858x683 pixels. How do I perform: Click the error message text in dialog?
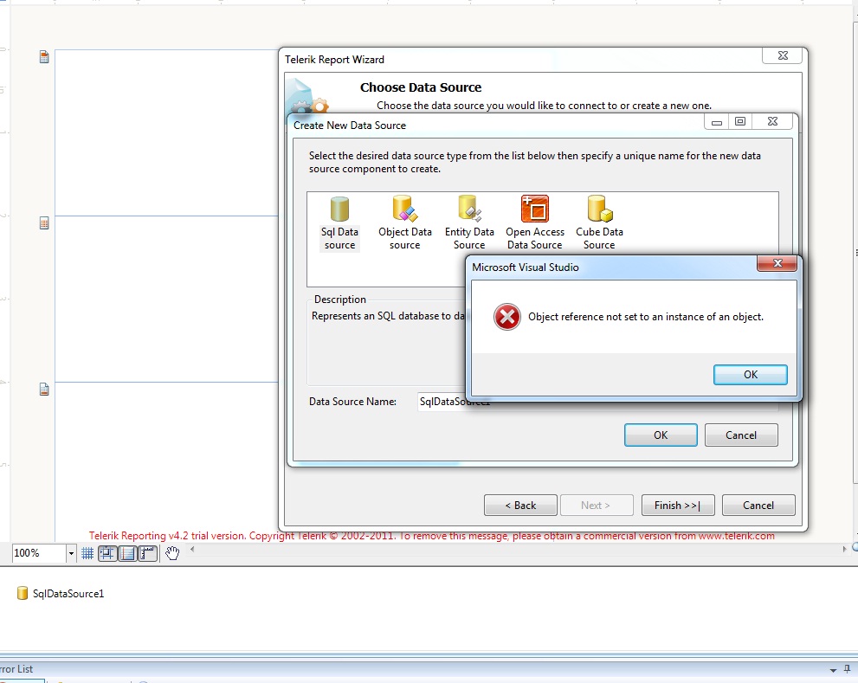click(x=646, y=317)
